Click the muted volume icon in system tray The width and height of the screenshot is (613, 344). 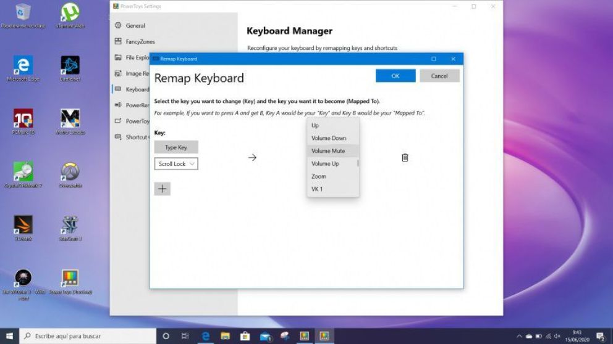[557, 336]
